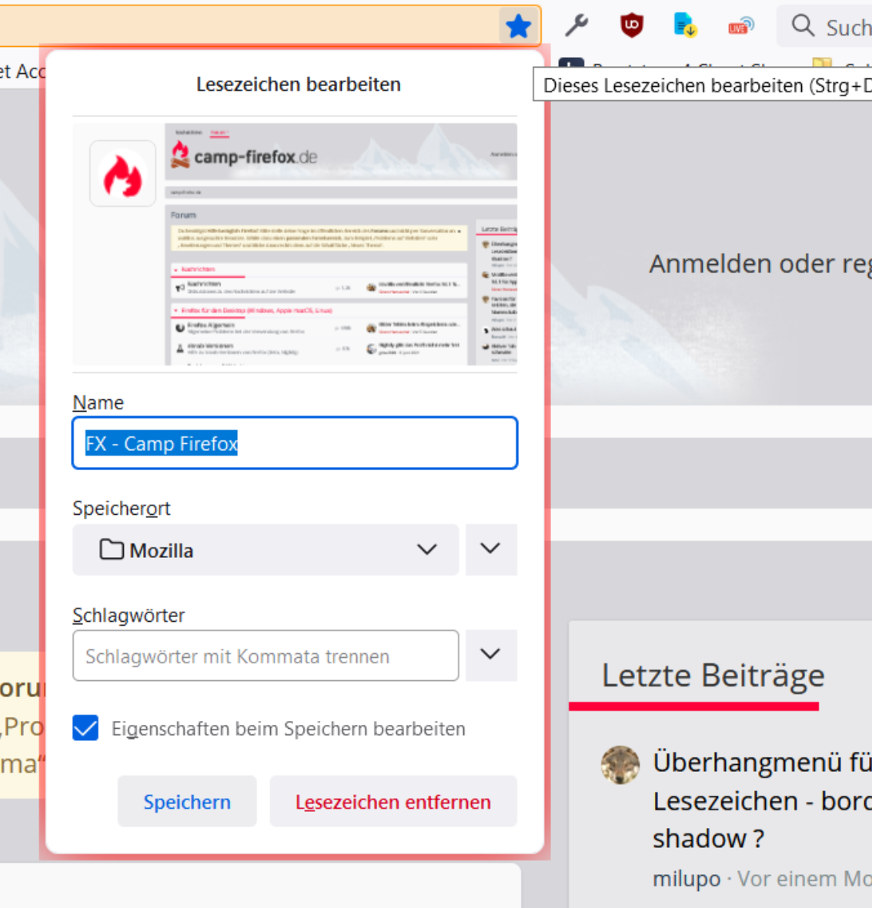The height and width of the screenshot is (908, 872).
Task: Click the Speichern button
Action: tap(187, 802)
